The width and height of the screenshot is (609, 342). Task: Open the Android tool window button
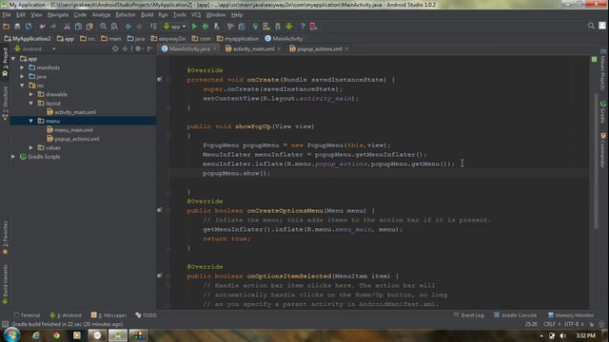(x=66, y=315)
